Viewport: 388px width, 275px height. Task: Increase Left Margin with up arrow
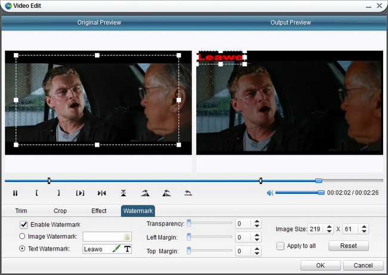pos(257,235)
